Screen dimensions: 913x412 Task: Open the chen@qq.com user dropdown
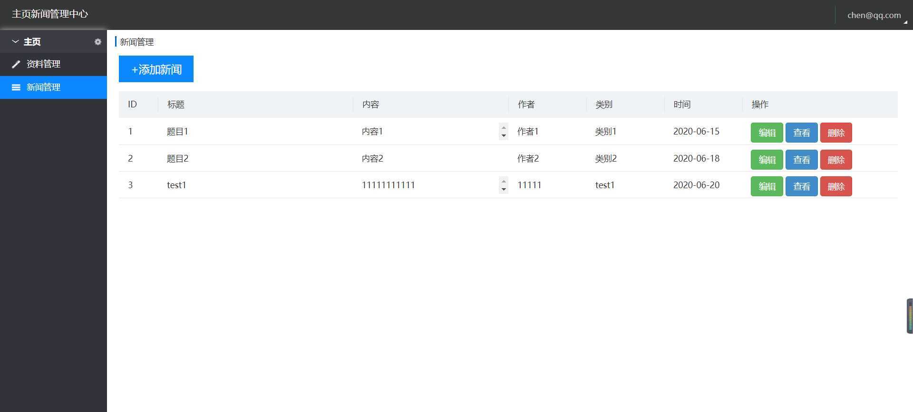click(x=874, y=15)
